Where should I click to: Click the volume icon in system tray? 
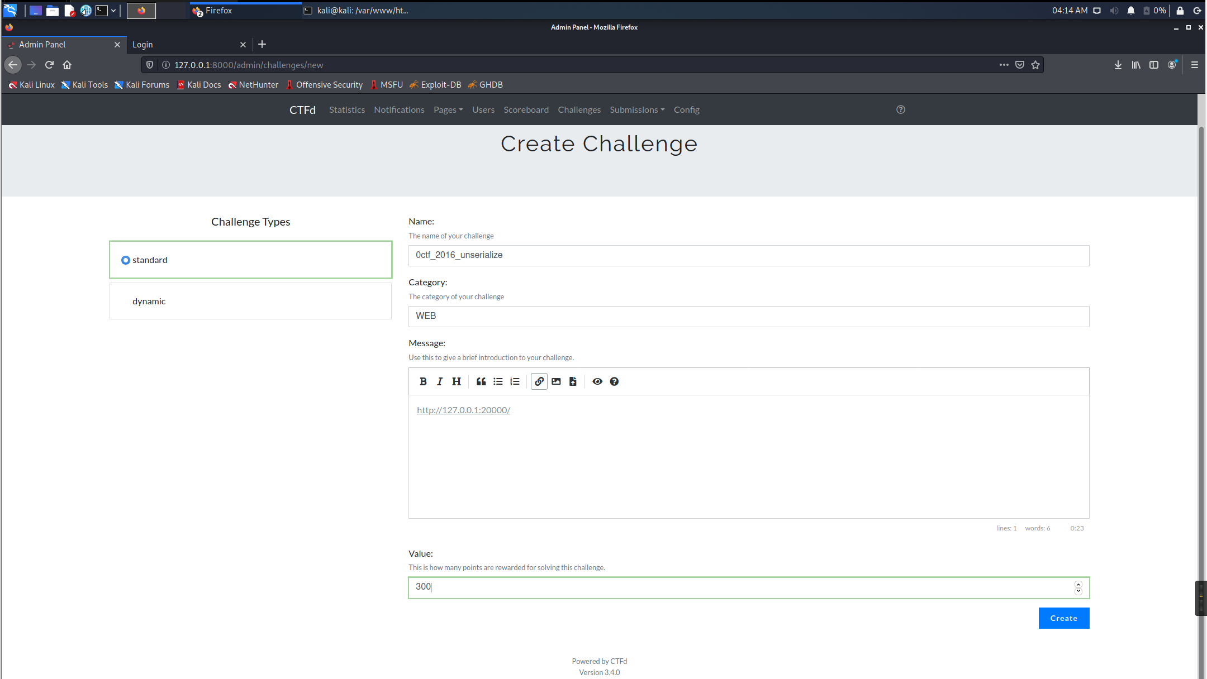coord(1114,11)
